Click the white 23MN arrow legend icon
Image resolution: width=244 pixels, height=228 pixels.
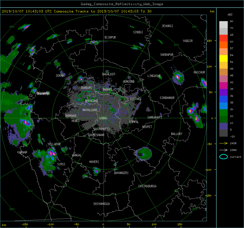[x=223, y=150]
